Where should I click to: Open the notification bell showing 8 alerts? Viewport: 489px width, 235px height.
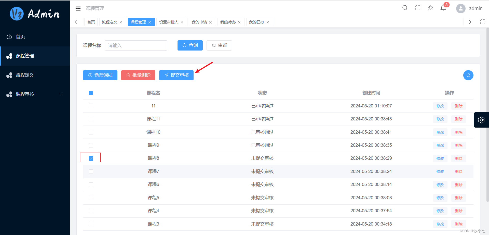pos(443,8)
